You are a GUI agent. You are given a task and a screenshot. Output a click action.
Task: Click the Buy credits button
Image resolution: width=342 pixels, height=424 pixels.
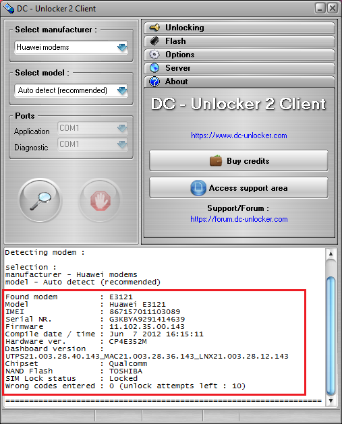[x=239, y=161]
